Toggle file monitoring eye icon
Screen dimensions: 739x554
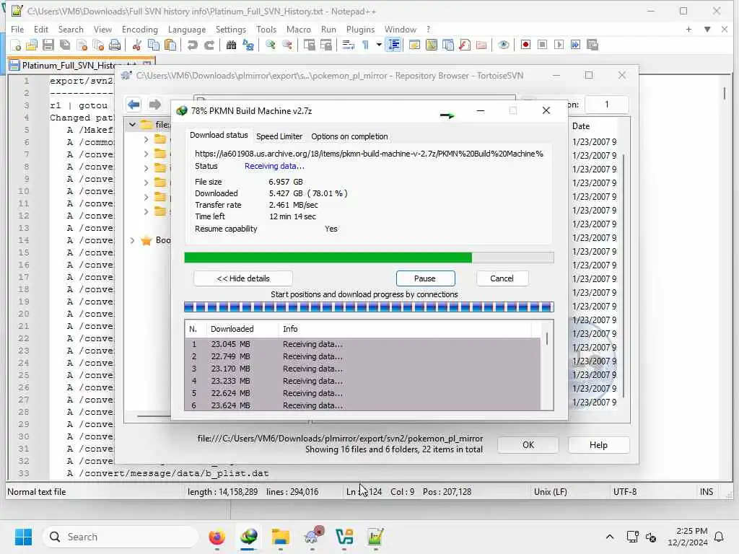pos(503,45)
